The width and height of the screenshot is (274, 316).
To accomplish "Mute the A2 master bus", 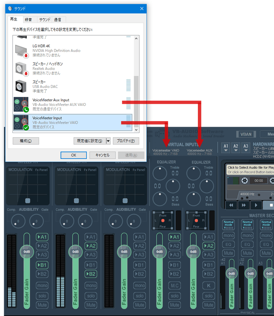I will [x=247, y=253].
